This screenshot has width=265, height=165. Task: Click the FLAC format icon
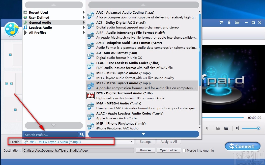coord(91,65)
